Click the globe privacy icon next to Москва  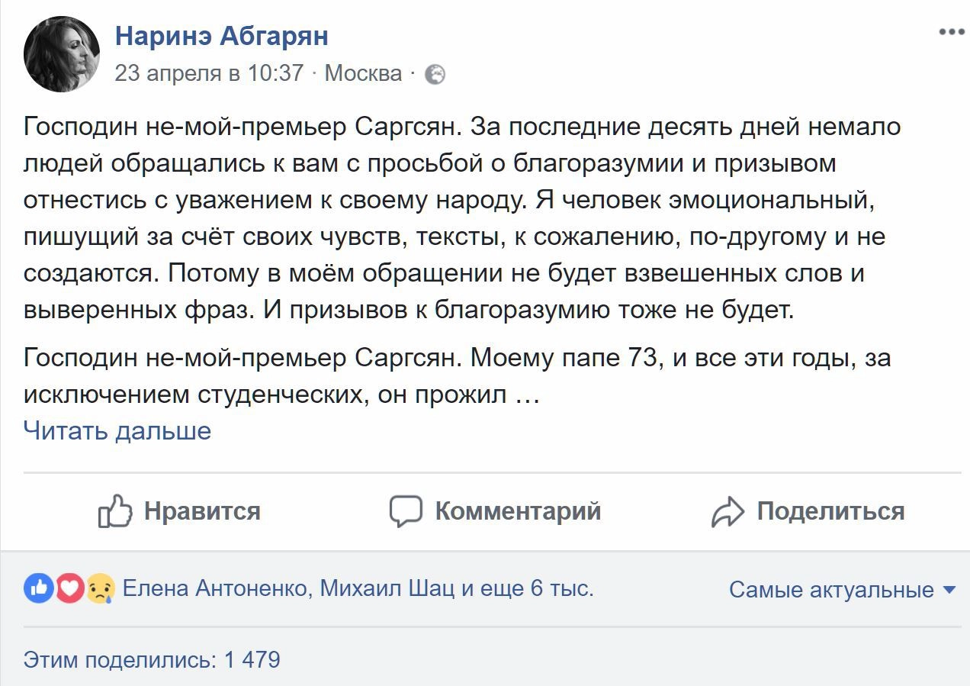pyautogui.click(x=435, y=74)
